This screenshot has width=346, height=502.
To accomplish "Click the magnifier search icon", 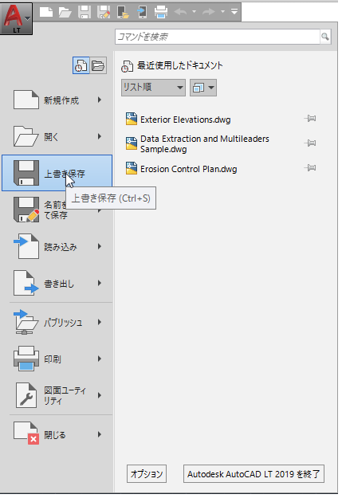I will coord(325,37).
